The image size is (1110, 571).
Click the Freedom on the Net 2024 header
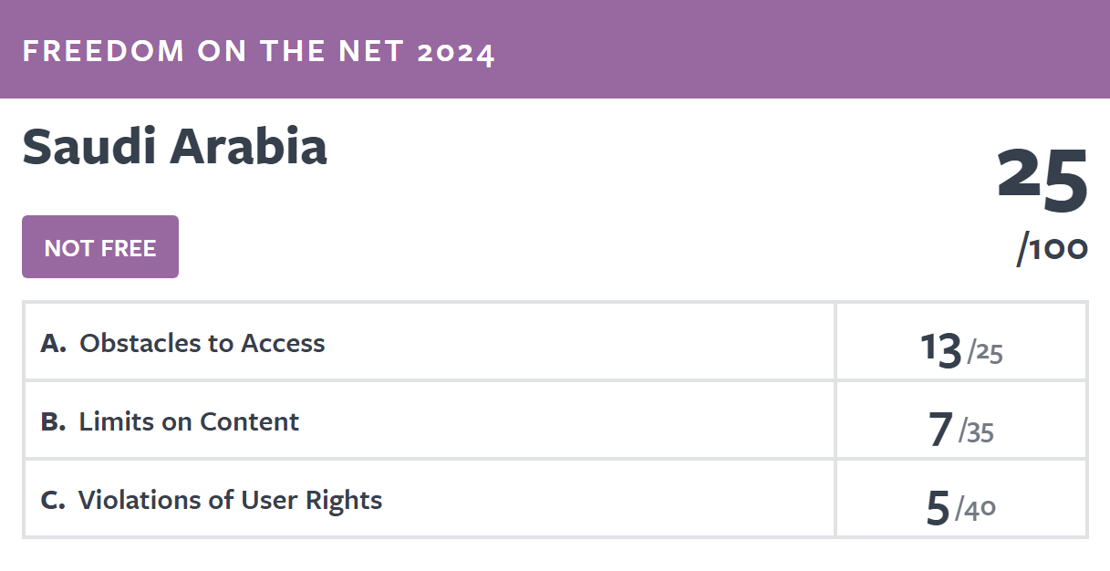[x=259, y=51]
